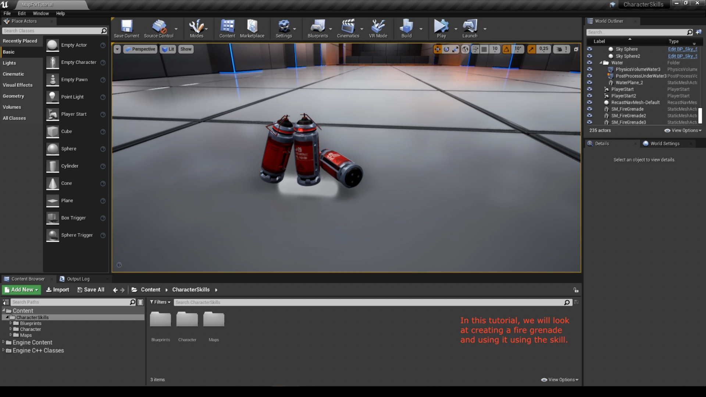Hide SM_FireGrenade2 using its eye icon
Screen dimensions: 706x397
click(589, 115)
